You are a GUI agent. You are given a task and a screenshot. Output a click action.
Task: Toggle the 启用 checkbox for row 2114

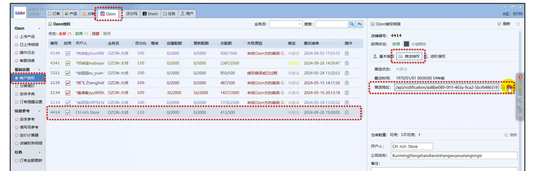point(68,102)
